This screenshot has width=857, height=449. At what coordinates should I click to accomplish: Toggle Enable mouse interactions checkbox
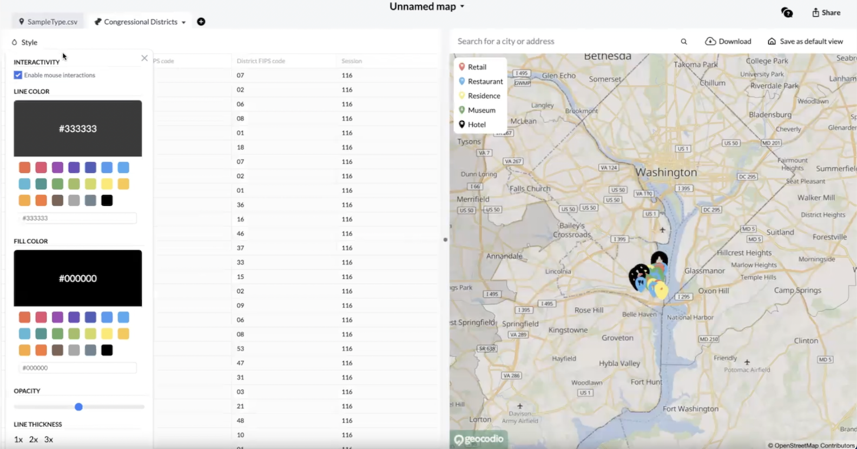pos(18,75)
